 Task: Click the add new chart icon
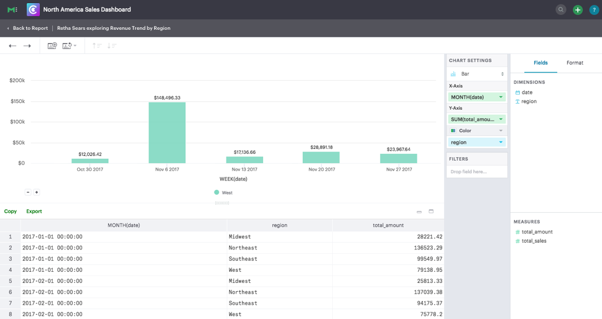52,46
